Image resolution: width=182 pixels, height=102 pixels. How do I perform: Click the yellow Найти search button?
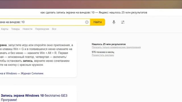98,22
